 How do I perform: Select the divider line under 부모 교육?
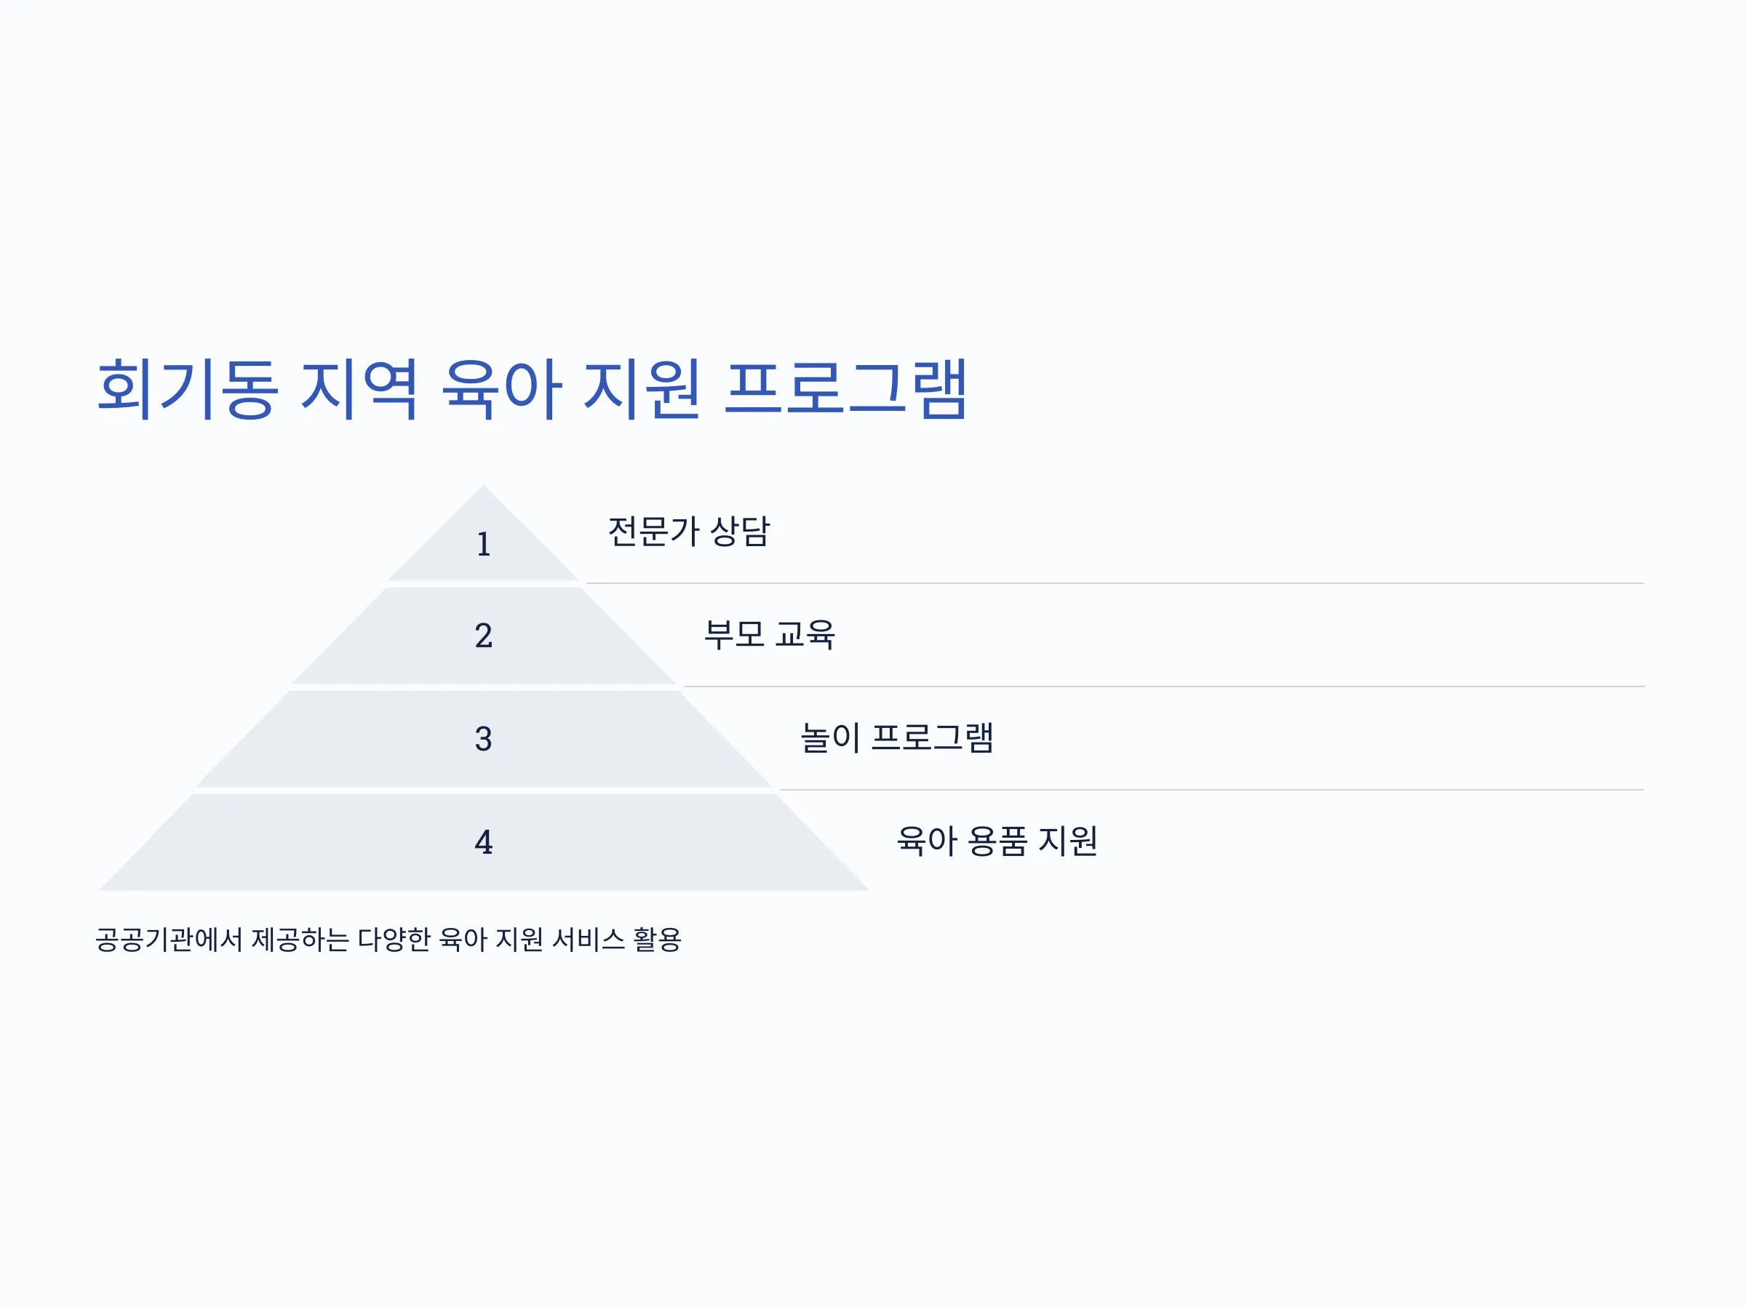(1163, 686)
